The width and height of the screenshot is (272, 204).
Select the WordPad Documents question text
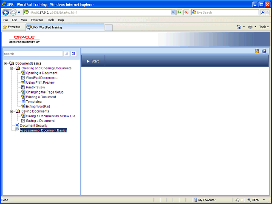(42, 78)
